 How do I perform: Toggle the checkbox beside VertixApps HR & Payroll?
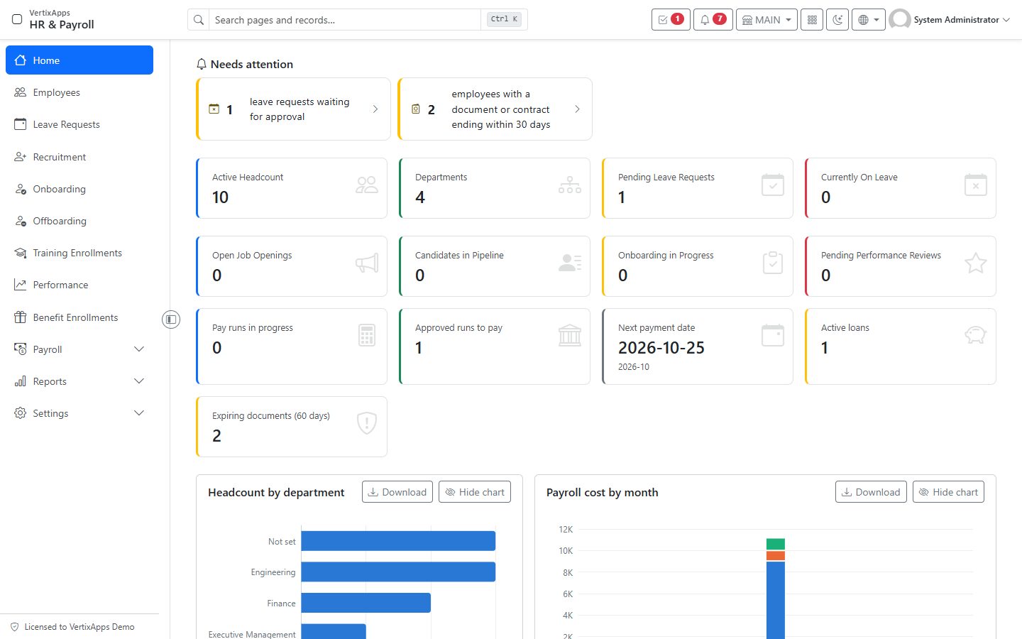pos(17,19)
